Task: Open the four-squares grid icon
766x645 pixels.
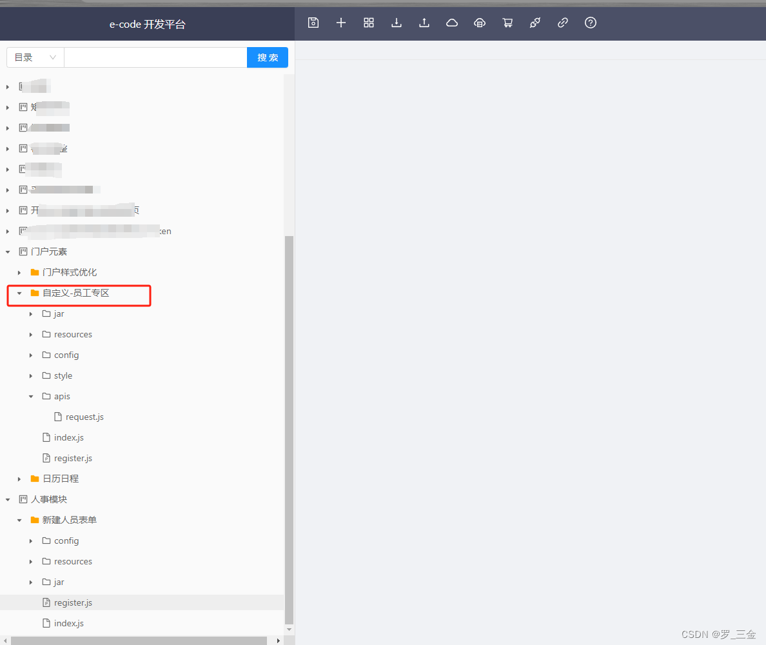Action: coord(369,23)
